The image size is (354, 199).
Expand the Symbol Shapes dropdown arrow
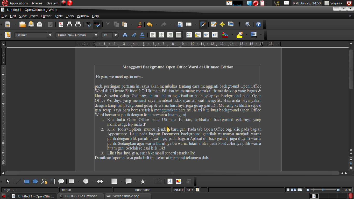[x=93, y=181]
